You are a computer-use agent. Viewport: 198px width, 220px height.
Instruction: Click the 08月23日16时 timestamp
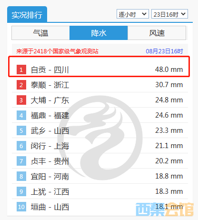click(x=164, y=51)
